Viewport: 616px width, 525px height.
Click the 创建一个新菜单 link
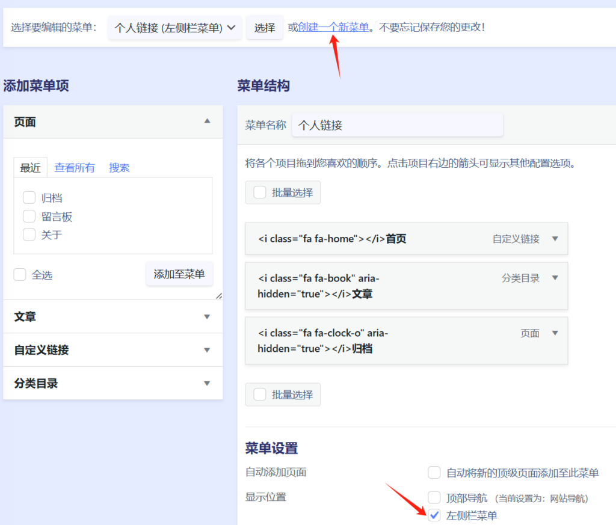coord(333,28)
